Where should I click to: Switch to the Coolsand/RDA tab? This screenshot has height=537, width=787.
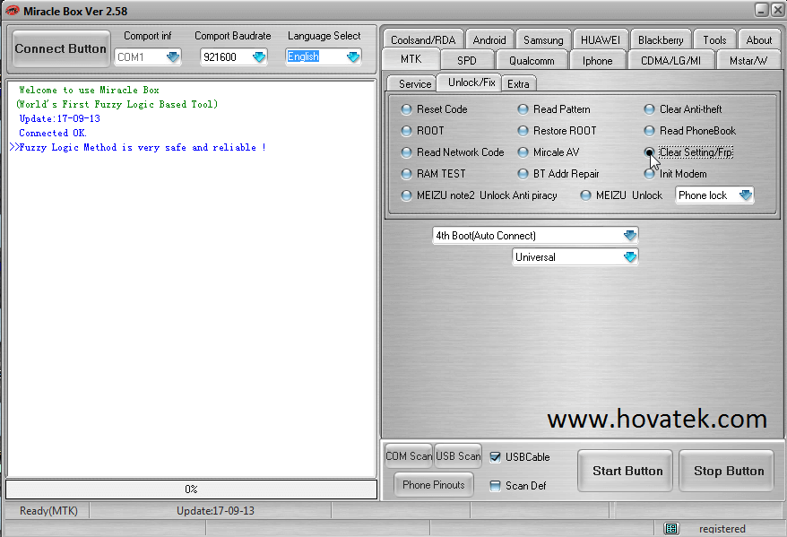(423, 40)
